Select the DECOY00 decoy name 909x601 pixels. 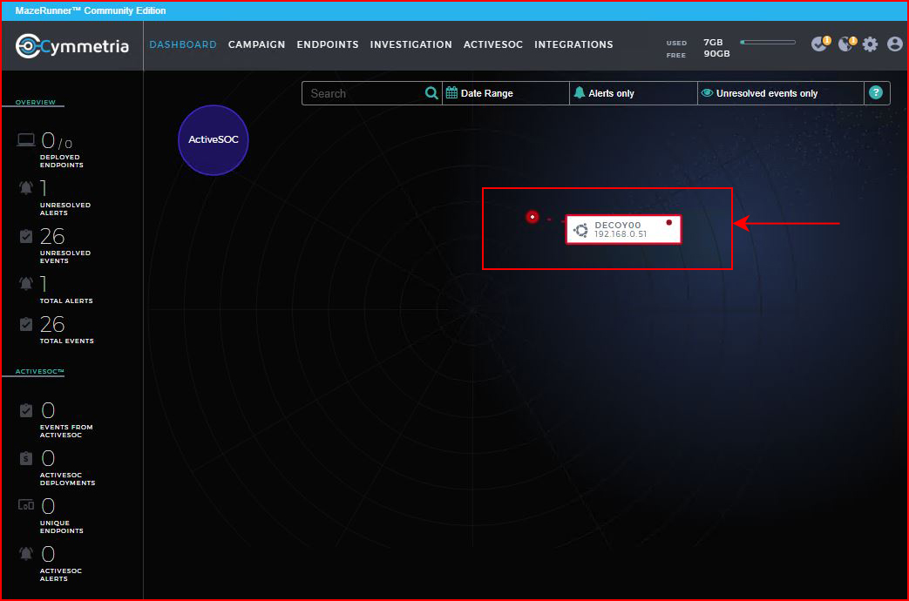click(x=618, y=225)
